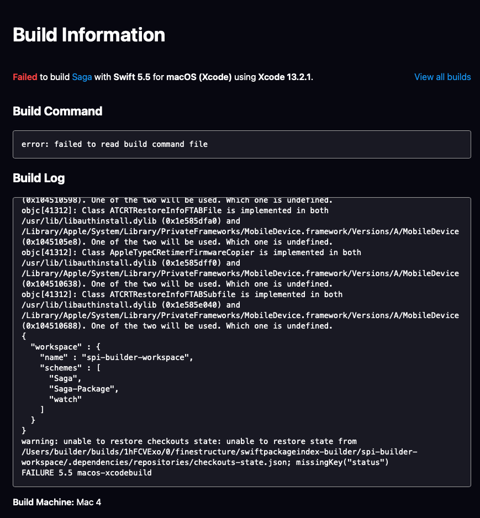The height and width of the screenshot is (518, 480).
Task: Click the (0x104510688) address line
Action: (x=177, y=326)
